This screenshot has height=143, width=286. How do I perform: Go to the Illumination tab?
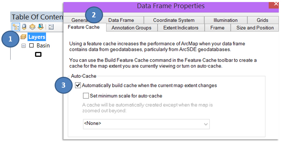point(225,20)
